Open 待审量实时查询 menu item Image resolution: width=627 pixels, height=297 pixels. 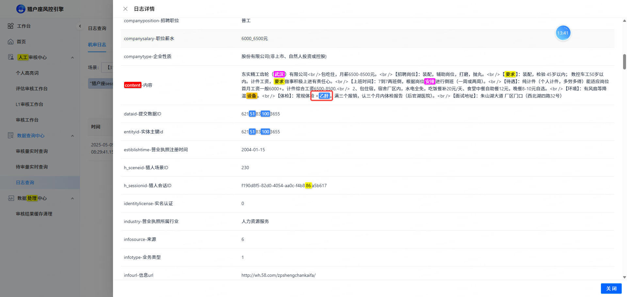(x=32, y=167)
